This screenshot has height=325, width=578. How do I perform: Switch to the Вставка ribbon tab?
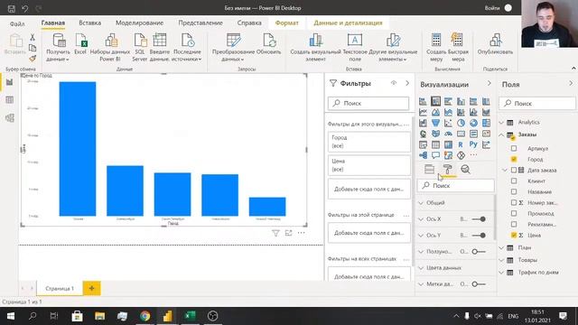(90, 23)
